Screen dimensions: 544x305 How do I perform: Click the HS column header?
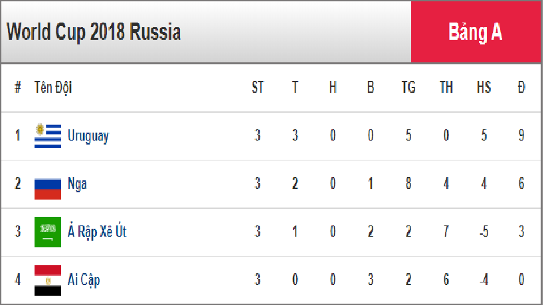click(484, 88)
